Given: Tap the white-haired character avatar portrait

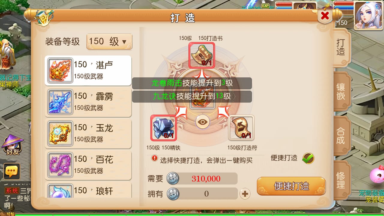Looking at the screenshot, I should coord(366,15).
